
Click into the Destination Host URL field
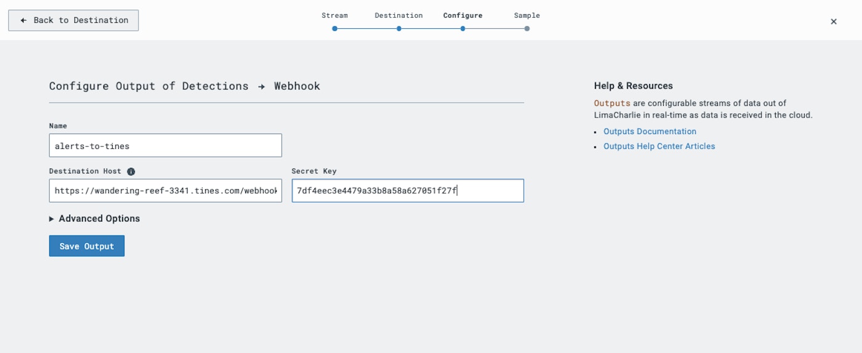point(165,191)
